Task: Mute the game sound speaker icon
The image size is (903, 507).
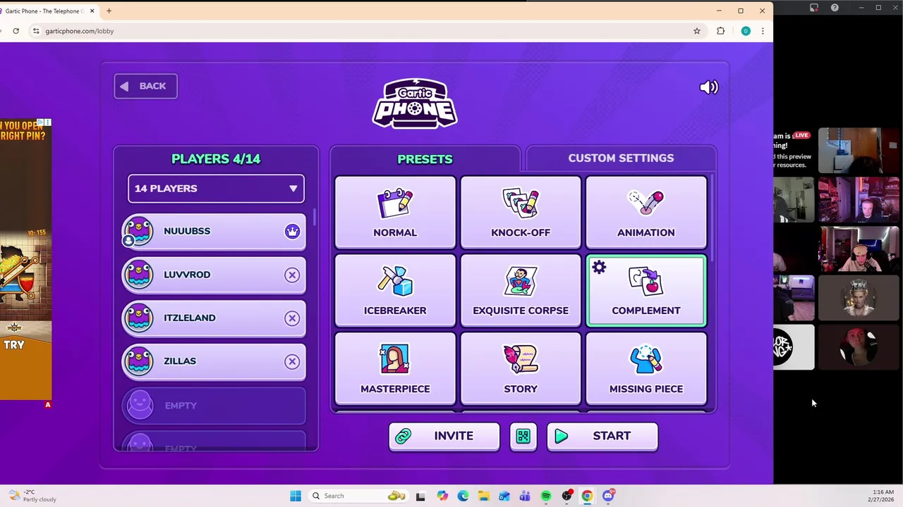Action: 708,87
